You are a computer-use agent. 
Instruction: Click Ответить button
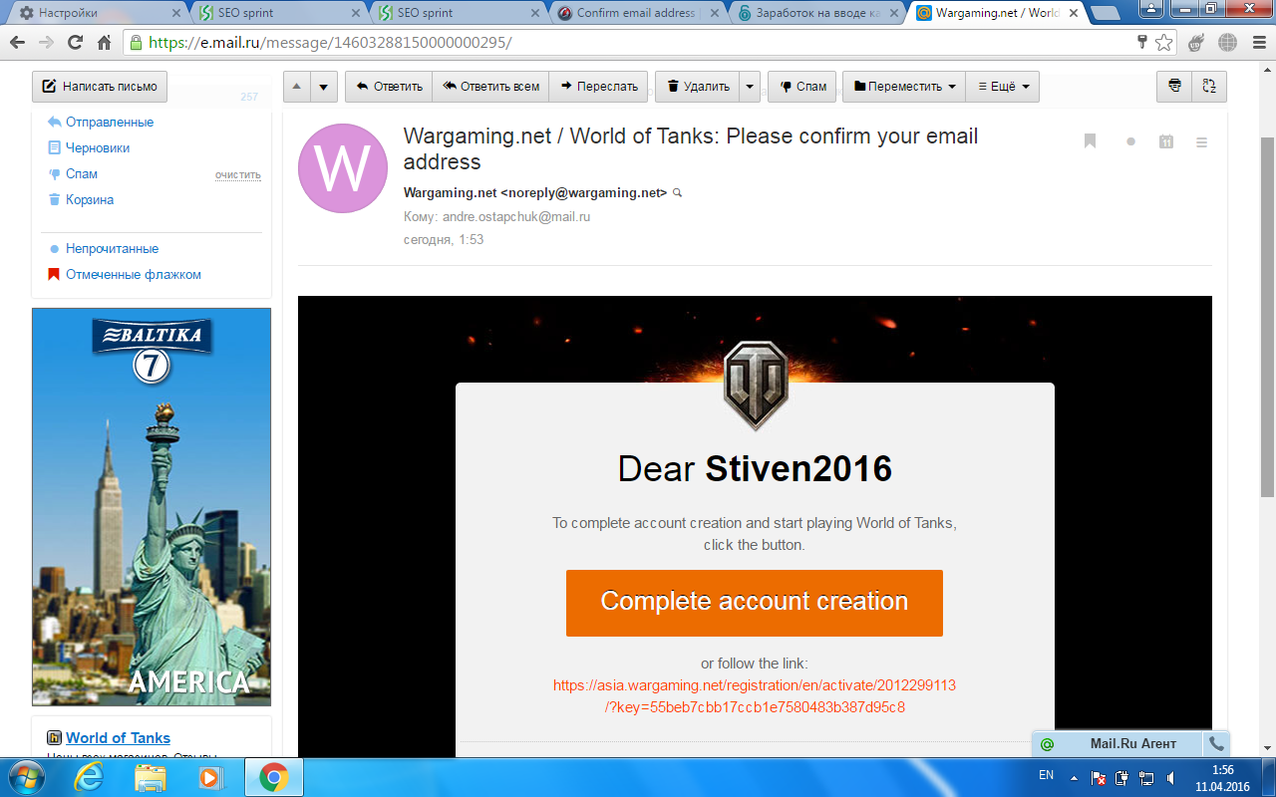(389, 87)
